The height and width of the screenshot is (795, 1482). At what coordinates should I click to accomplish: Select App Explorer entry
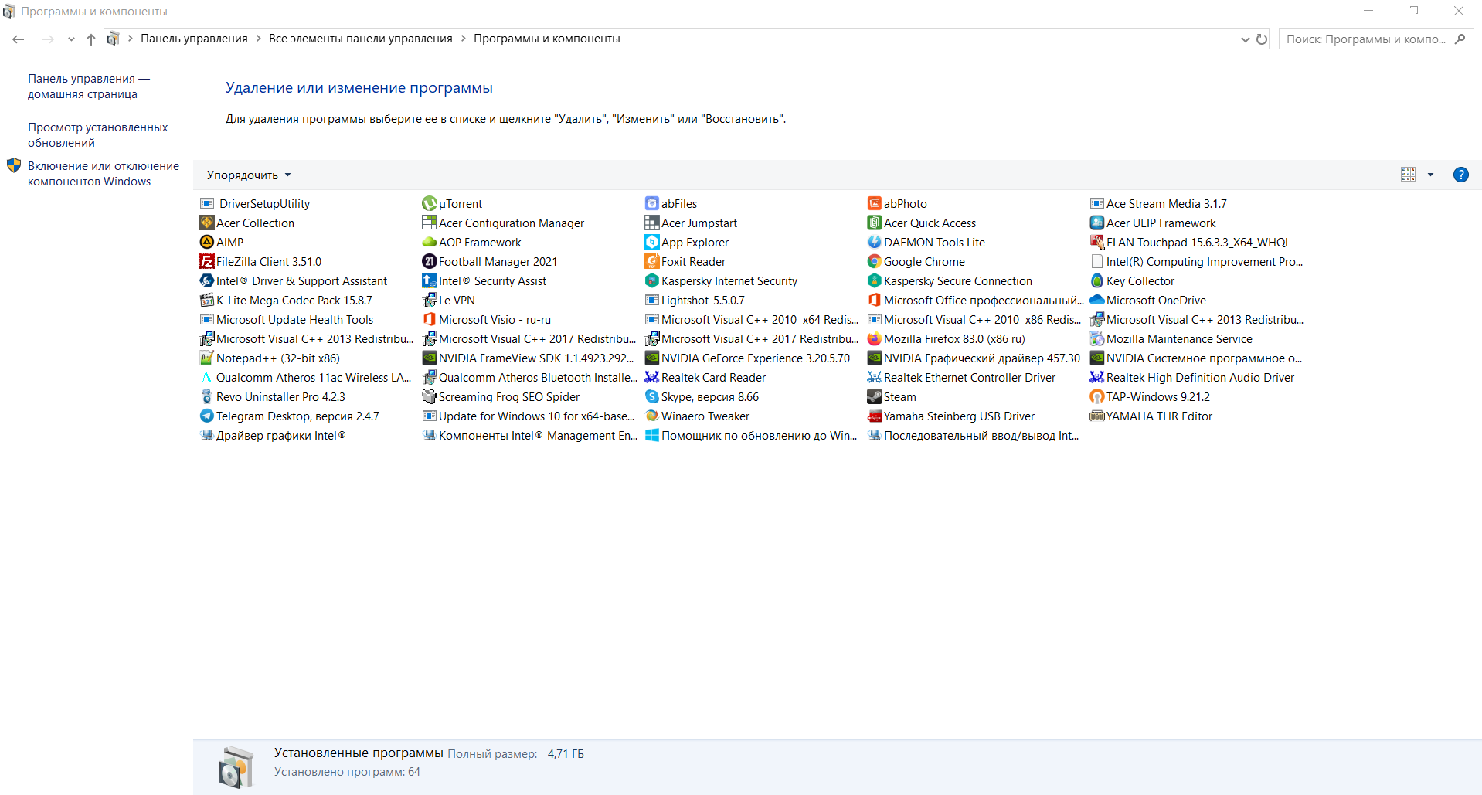coord(687,243)
